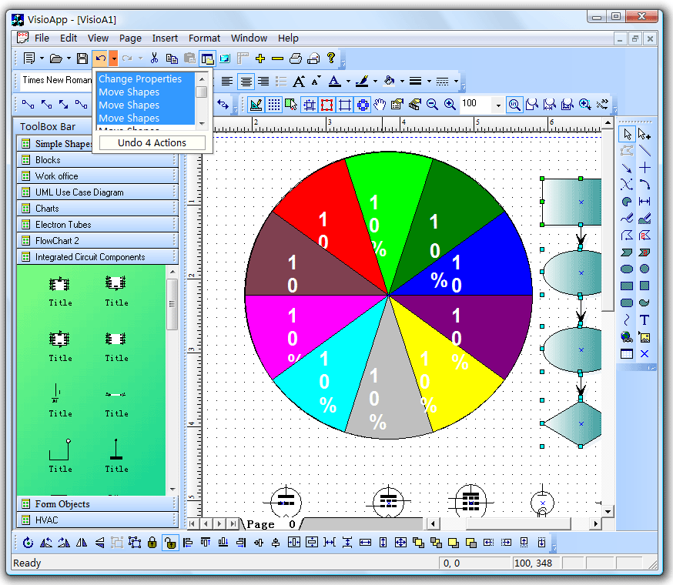The width and height of the screenshot is (673, 585).
Task: Click the increase font size A icon
Action: click(x=299, y=81)
